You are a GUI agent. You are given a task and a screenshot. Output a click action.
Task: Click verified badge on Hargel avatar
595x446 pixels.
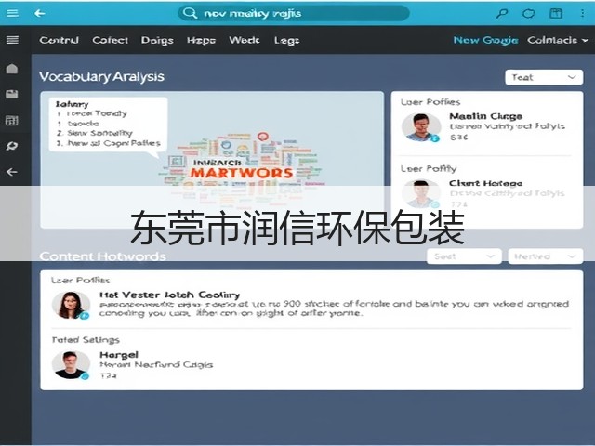point(85,375)
